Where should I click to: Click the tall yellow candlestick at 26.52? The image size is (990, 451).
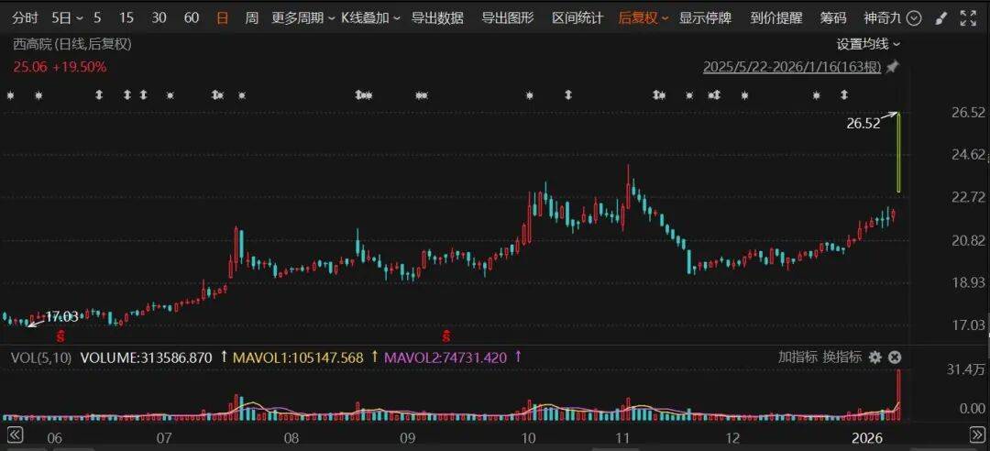click(x=899, y=152)
